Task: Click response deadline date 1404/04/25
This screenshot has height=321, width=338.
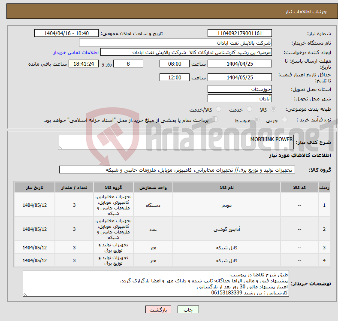Action: pyautogui.click(x=239, y=64)
